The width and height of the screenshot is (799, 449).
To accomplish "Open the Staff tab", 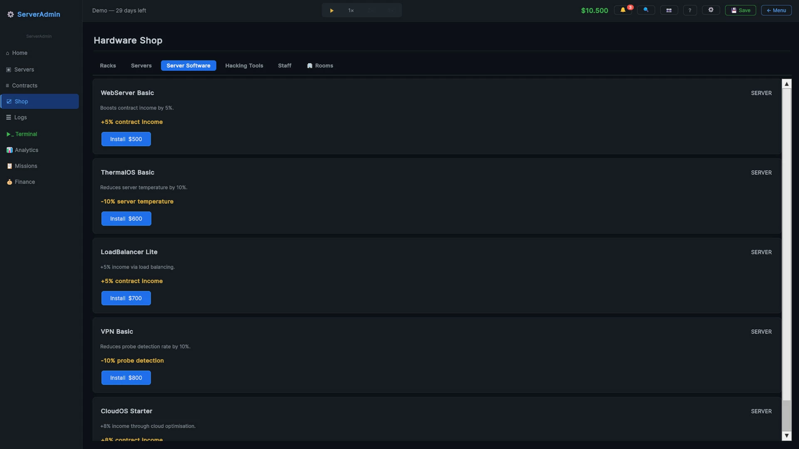I will coord(285,66).
